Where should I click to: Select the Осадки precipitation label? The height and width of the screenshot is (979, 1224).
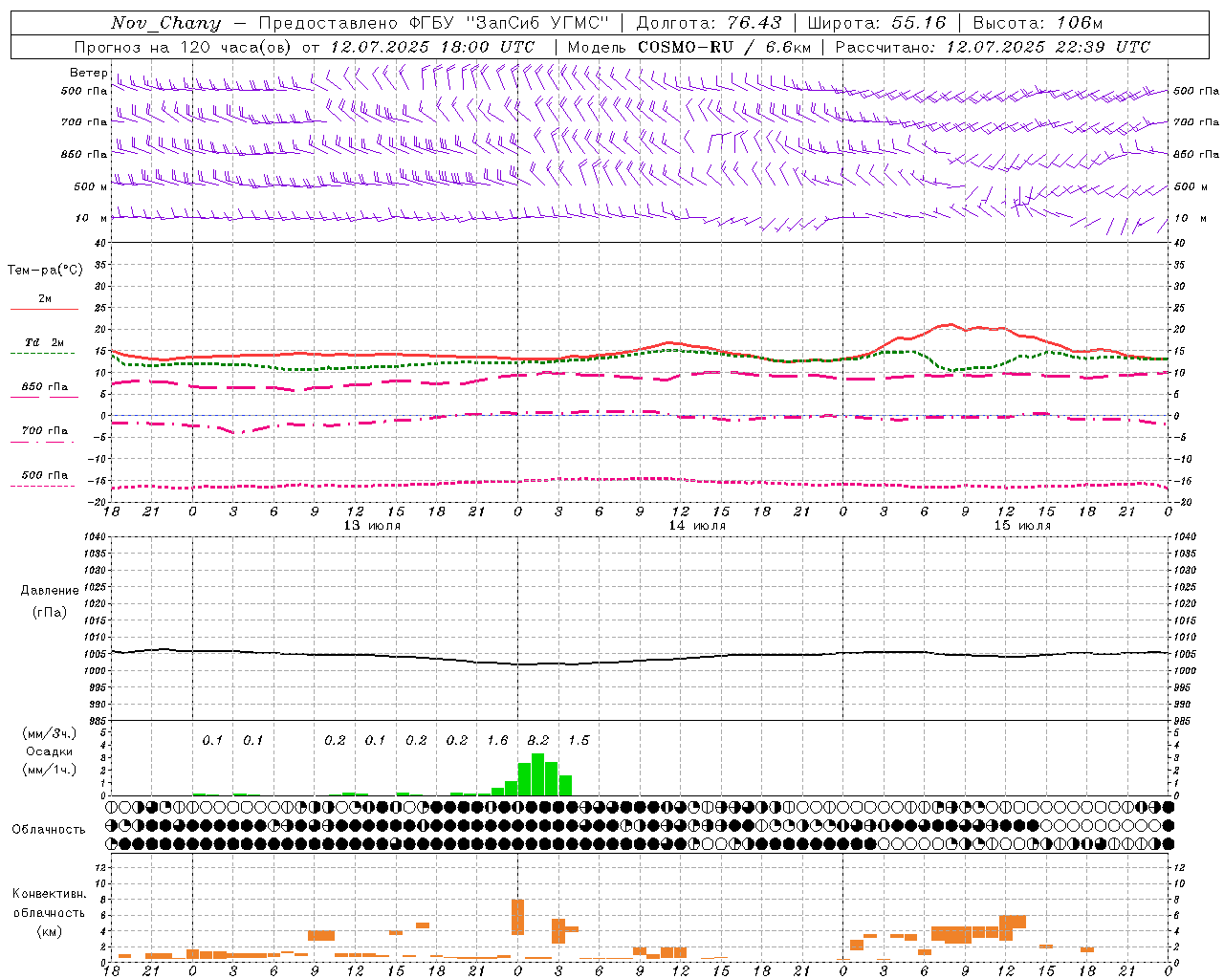click(x=50, y=751)
